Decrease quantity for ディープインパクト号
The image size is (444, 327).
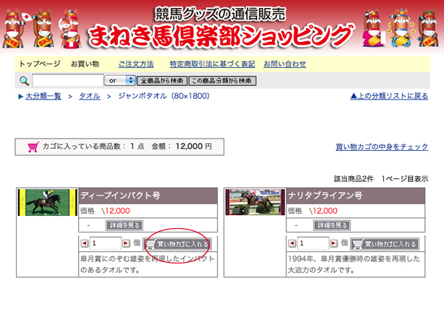click(x=85, y=243)
